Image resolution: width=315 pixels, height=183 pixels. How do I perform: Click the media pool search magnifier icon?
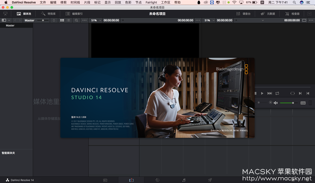click(76, 20)
